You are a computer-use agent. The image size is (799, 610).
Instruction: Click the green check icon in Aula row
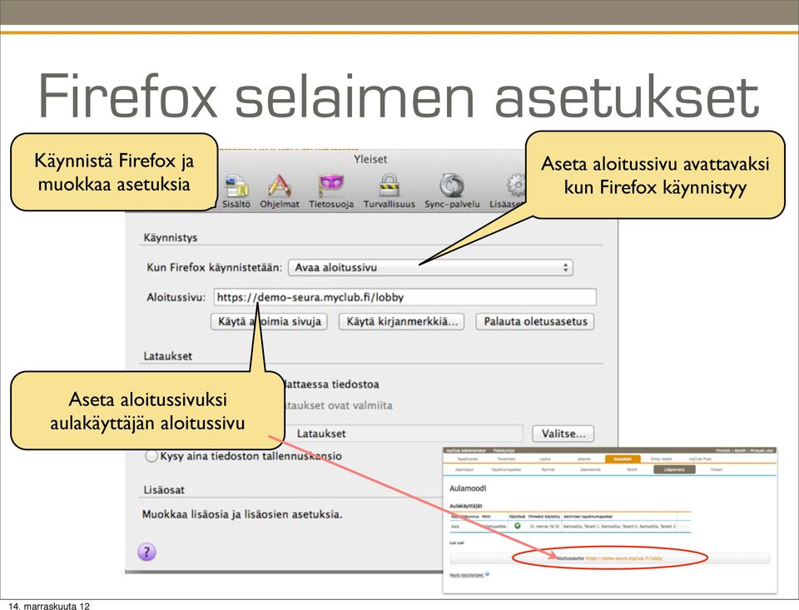click(517, 525)
